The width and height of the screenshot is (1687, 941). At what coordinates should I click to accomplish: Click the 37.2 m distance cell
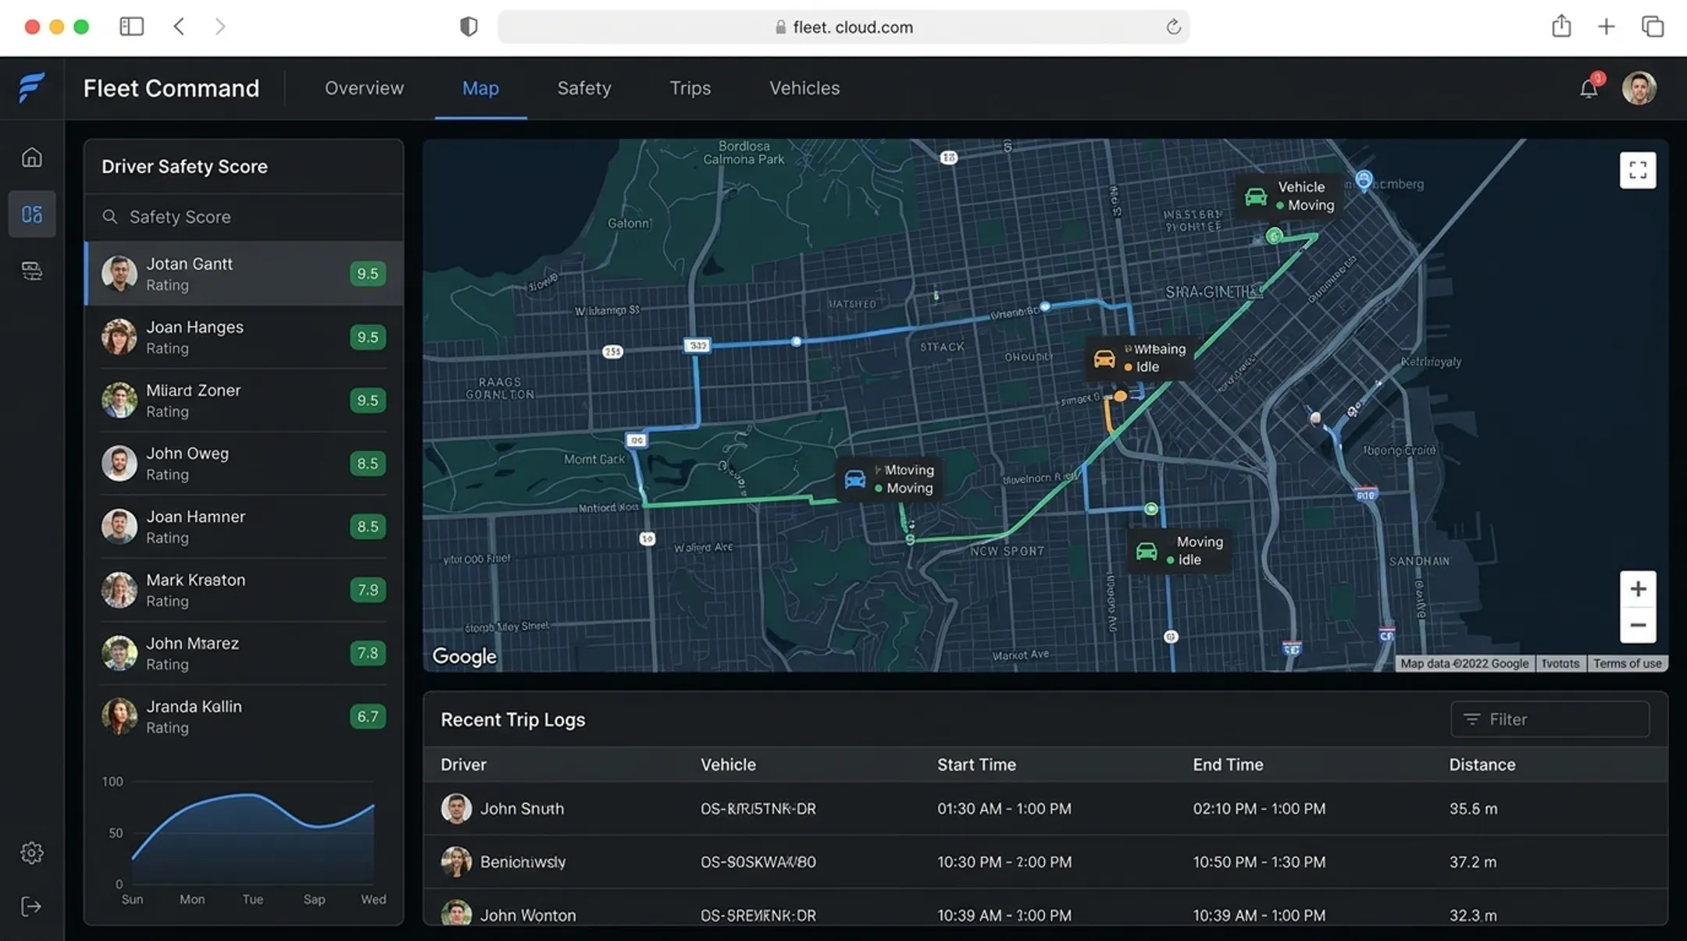(1473, 862)
